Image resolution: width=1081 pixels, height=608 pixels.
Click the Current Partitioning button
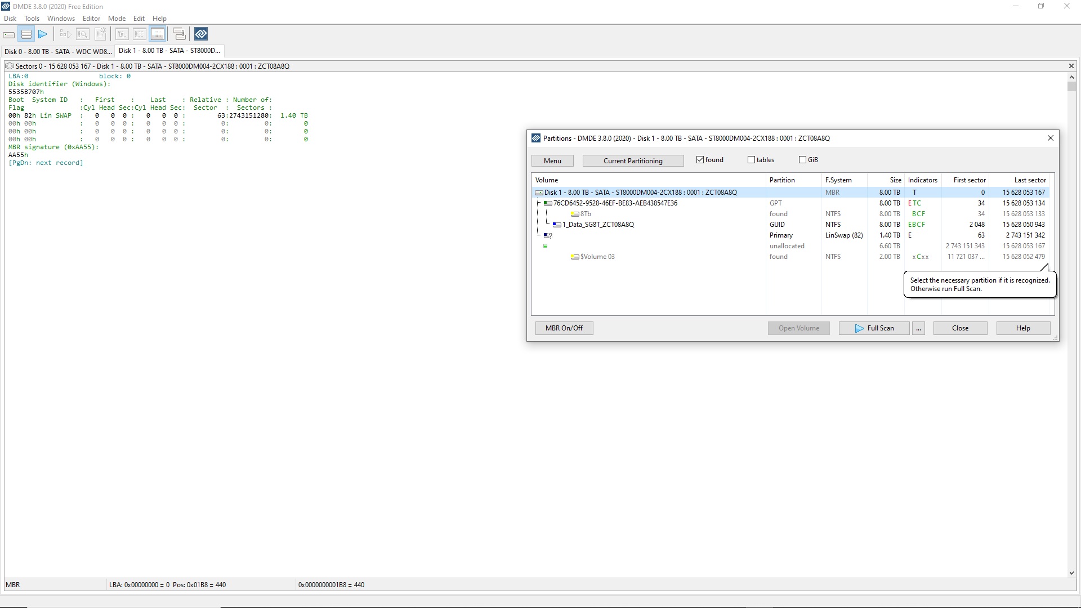[633, 161]
